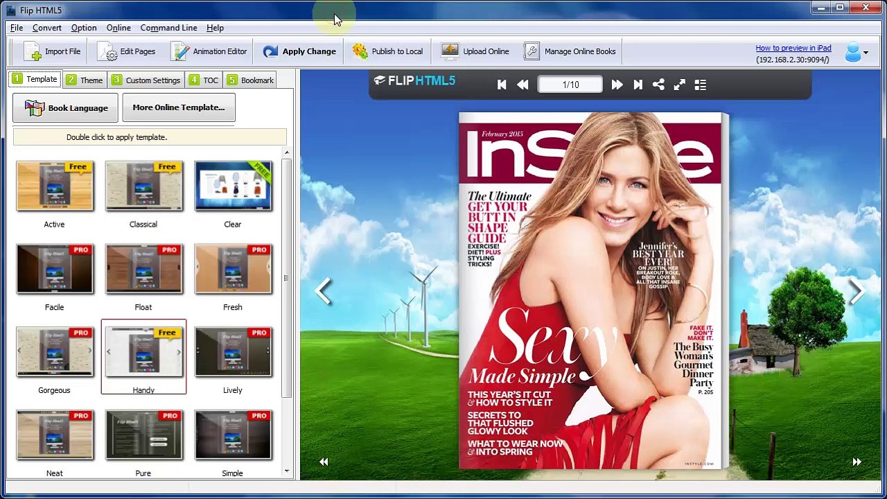Screen dimensions: 887x499
Task: Click Publish to Local
Action: click(387, 51)
